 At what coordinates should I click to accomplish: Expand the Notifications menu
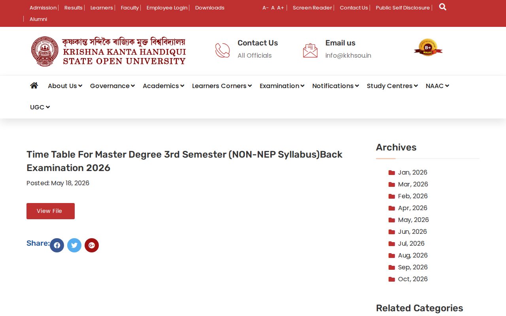coord(336,86)
